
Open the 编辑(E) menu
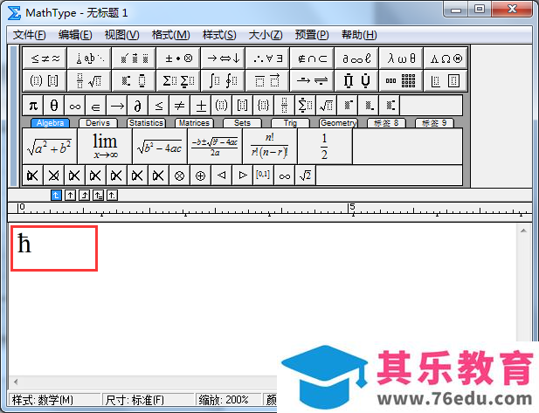pyautogui.click(x=75, y=35)
